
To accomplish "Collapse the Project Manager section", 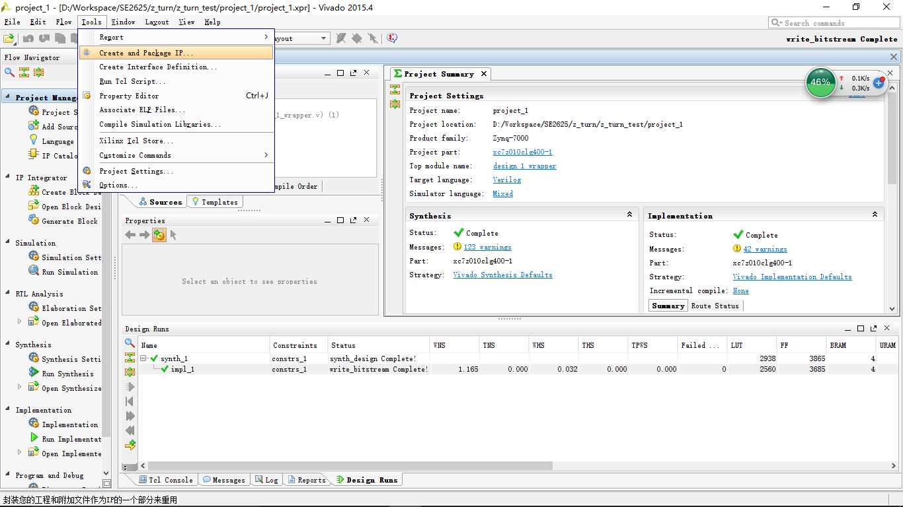I will [x=7, y=97].
